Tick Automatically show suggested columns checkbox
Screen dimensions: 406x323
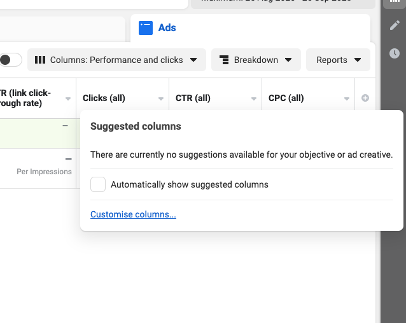click(x=98, y=184)
